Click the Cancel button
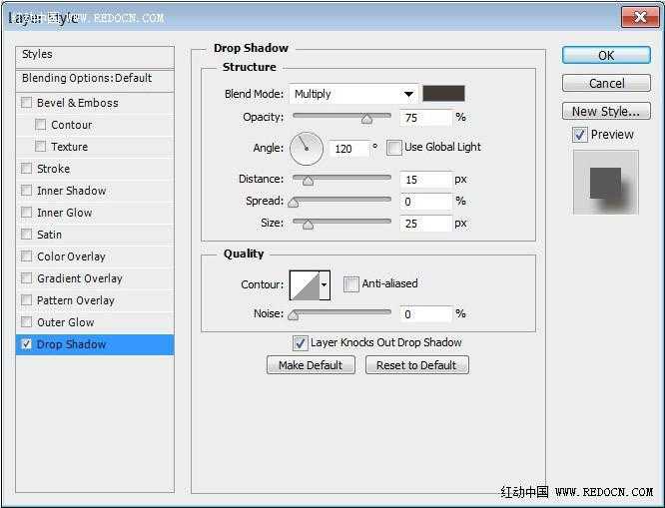The image size is (665, 508). [606, 83]
